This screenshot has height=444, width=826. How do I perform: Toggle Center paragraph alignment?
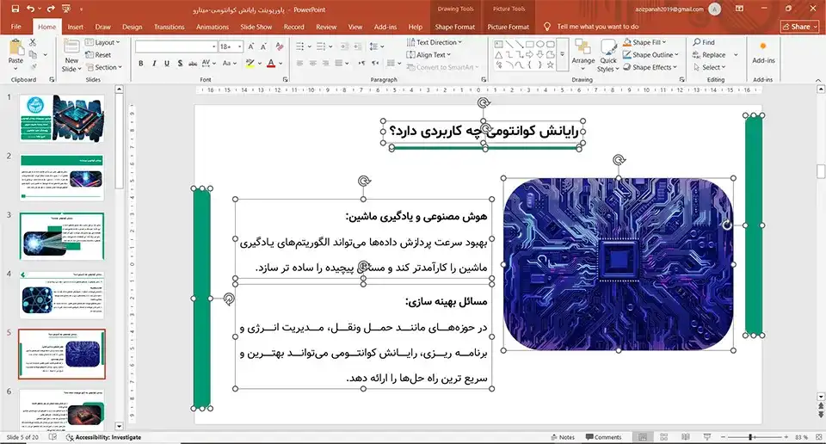[313, 63]
